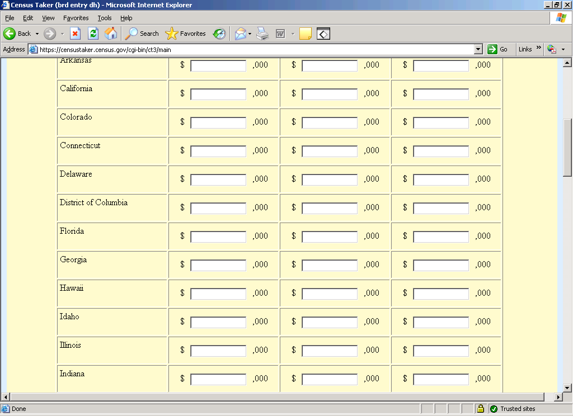
Task: Click the Back navigation arrow icon
Action: pos(10,34)
